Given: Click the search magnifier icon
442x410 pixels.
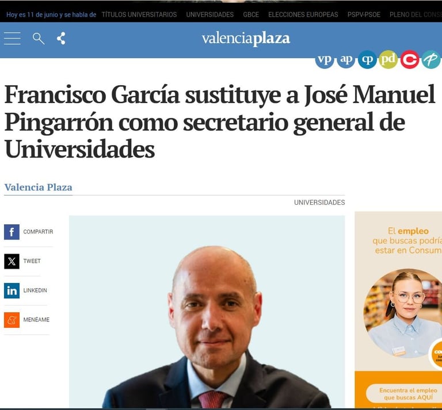Looking at the screenshot, I should click(39, 39).
